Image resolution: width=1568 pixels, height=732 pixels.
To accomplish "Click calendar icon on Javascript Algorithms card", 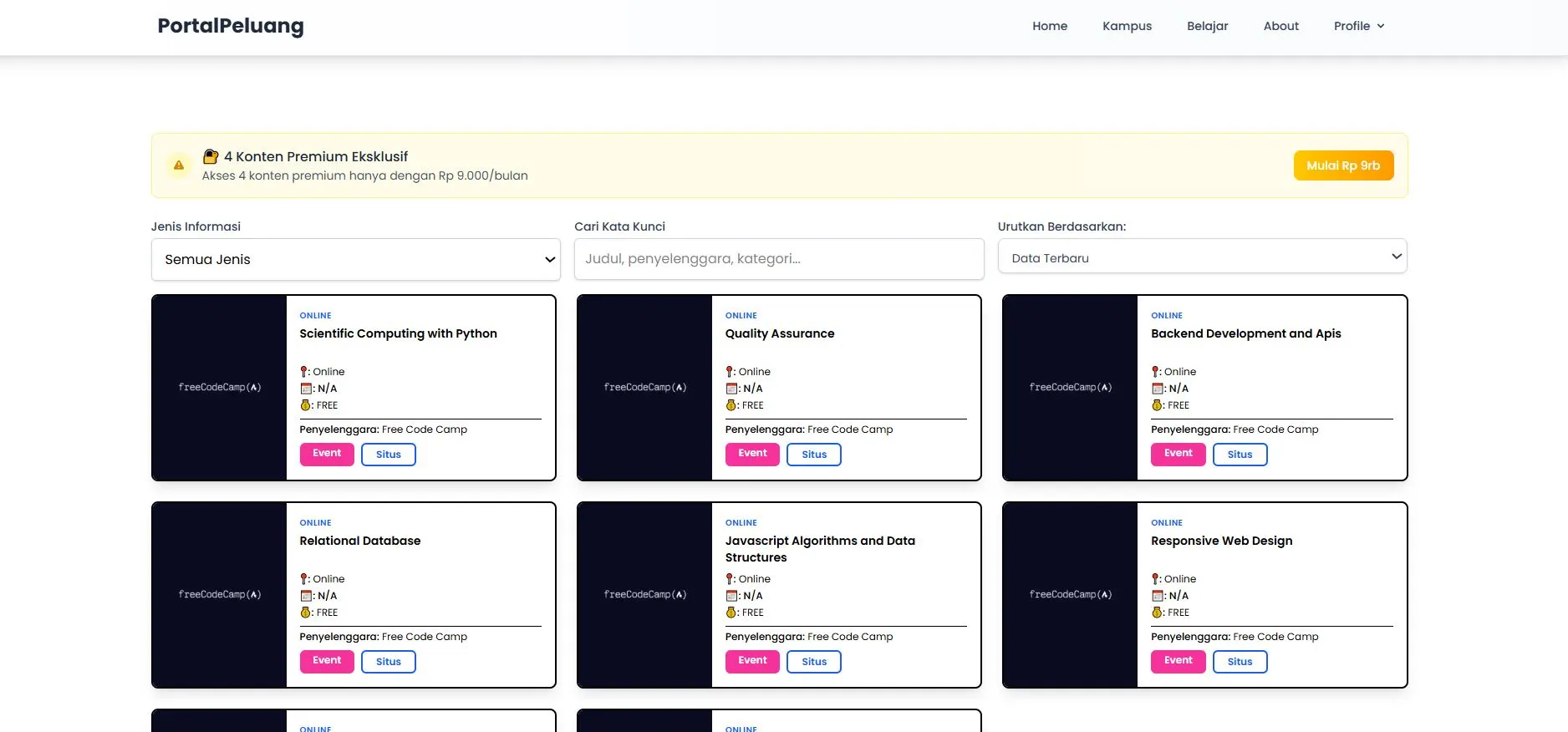I will click(x=731, y=596).
